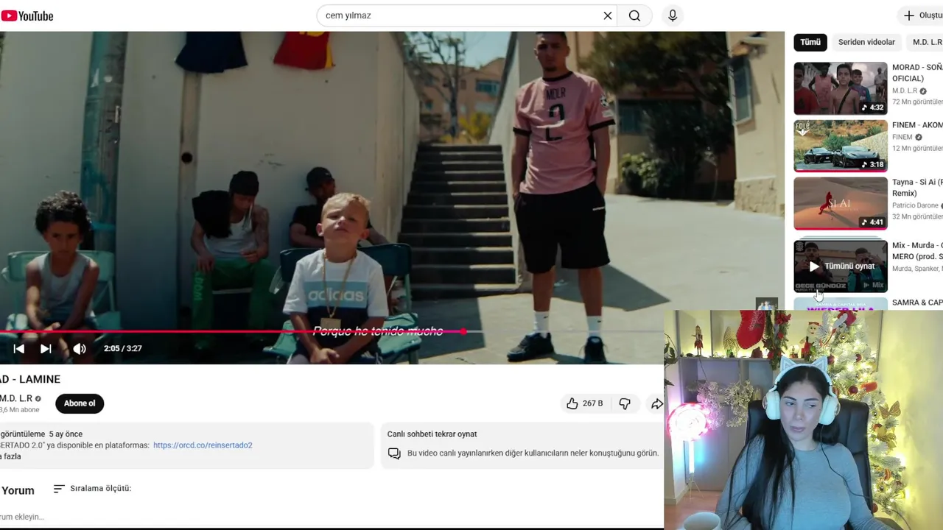
Task: Select the Tümü filter chip
Action: point(810,42)
